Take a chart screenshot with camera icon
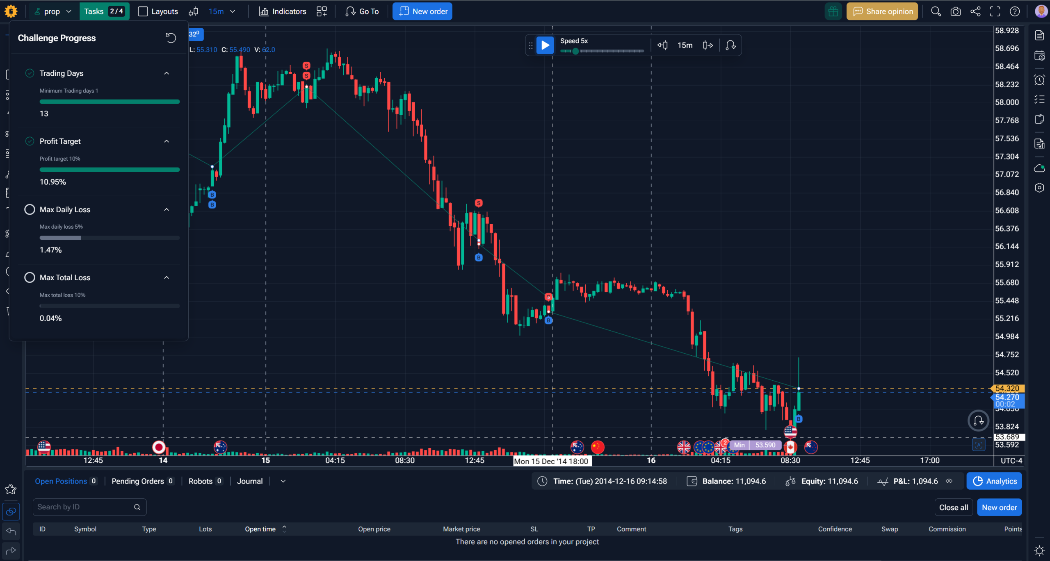1050x561 pixels. pyautogui.click(x=956, y=11)
